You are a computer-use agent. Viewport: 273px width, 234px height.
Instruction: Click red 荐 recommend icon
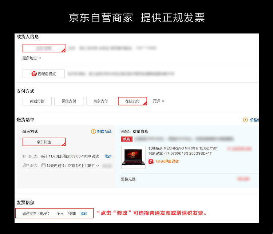coord(34,74)
